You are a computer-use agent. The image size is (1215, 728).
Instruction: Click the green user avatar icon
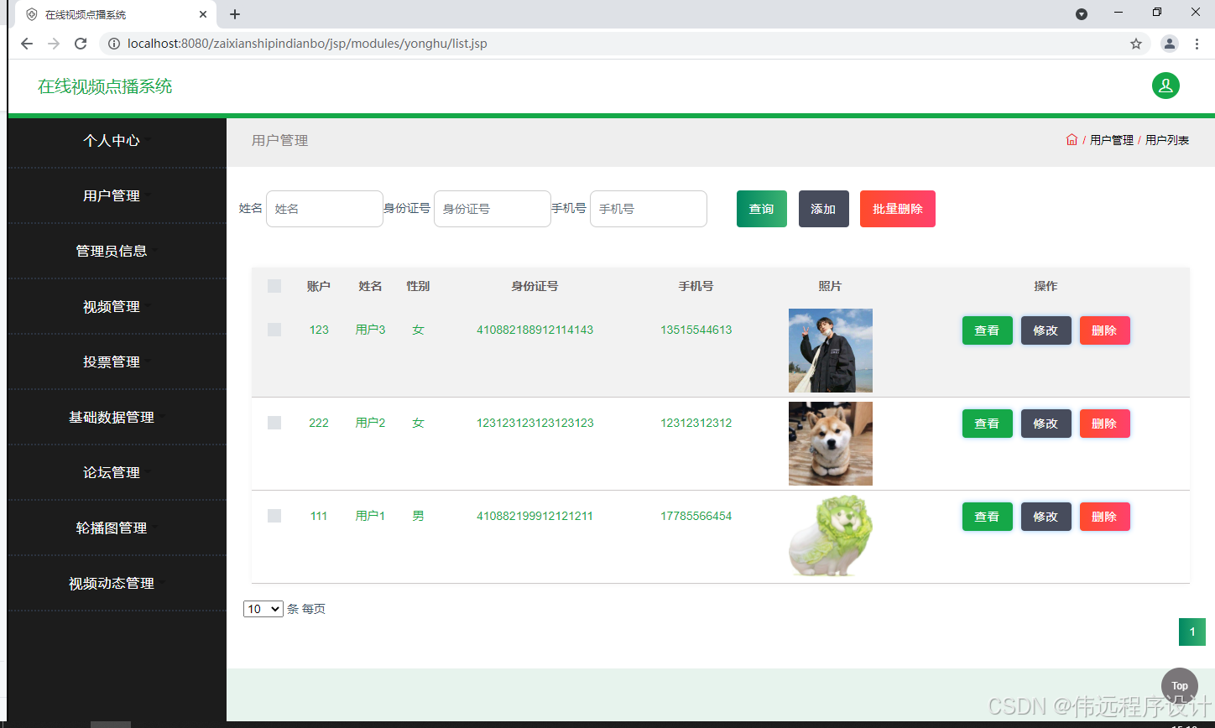[x=1165, y=86]
